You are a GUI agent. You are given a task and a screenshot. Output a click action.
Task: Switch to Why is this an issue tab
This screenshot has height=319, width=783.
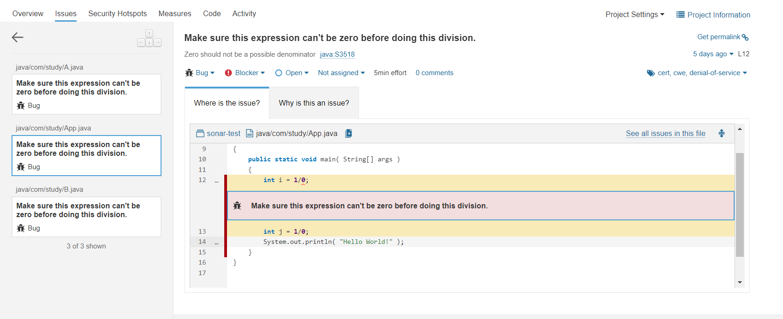314,103
